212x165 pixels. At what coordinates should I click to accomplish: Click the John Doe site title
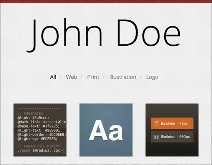point(104,35)
